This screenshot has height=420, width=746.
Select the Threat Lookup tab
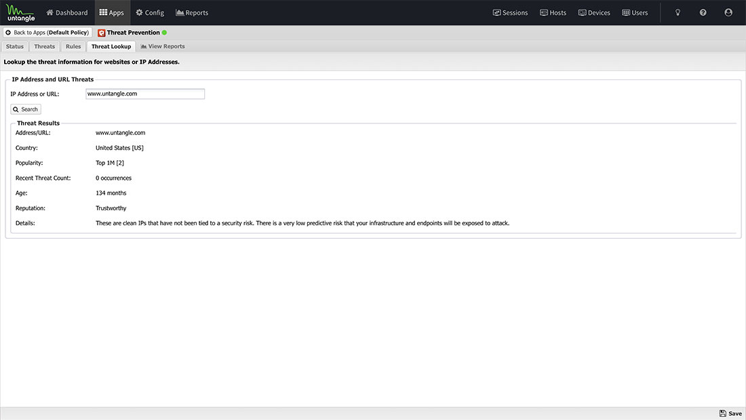pyautogui.click(x=111, y=46)
